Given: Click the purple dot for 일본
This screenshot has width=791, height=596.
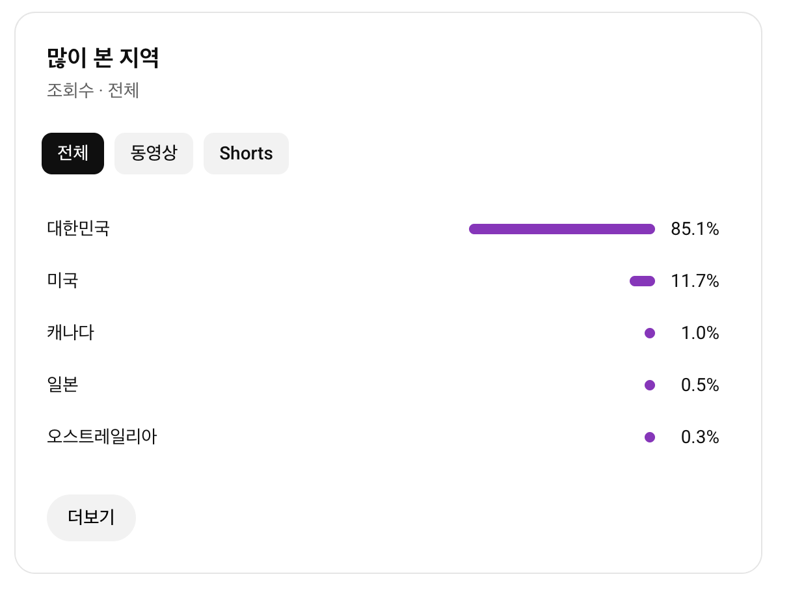Looking at the screenshot, I should click(649, 385).
